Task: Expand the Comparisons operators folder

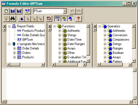Action: pos(105,40)
